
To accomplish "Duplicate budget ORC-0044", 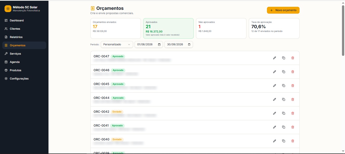I will [284, 99].
